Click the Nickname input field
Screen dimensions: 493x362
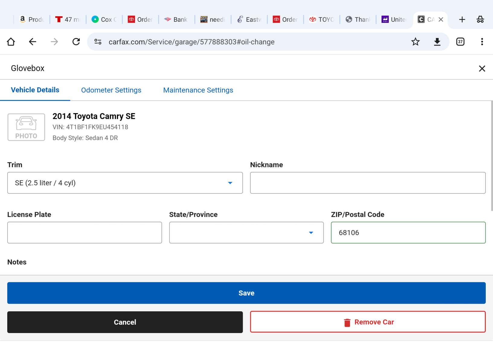coord(368,183)
